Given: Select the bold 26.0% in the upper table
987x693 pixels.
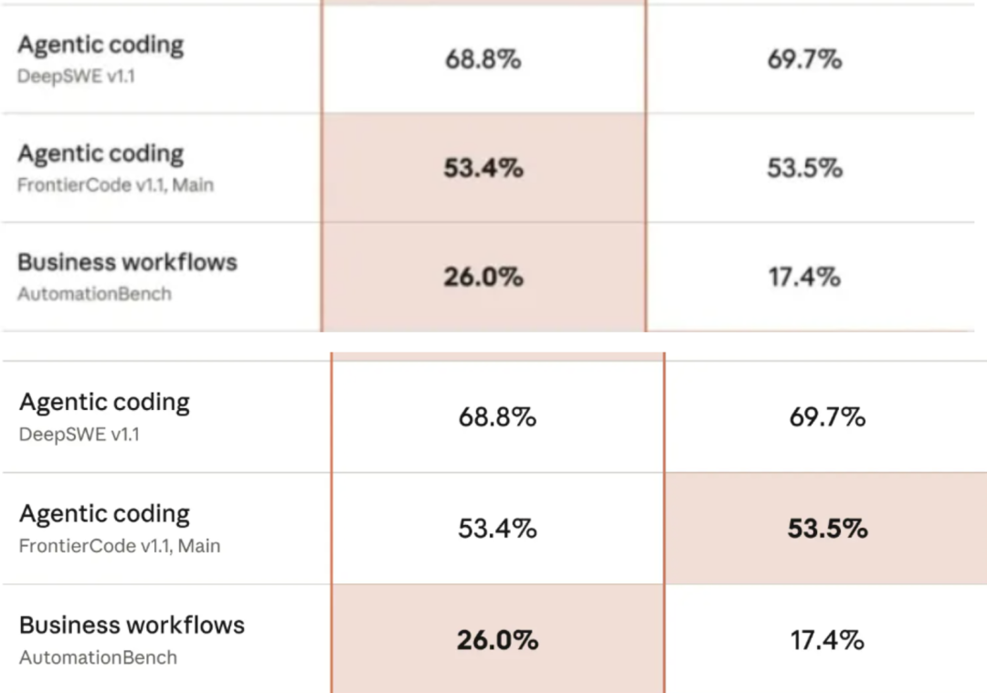Looking at the screenshot, I should 483,277.
